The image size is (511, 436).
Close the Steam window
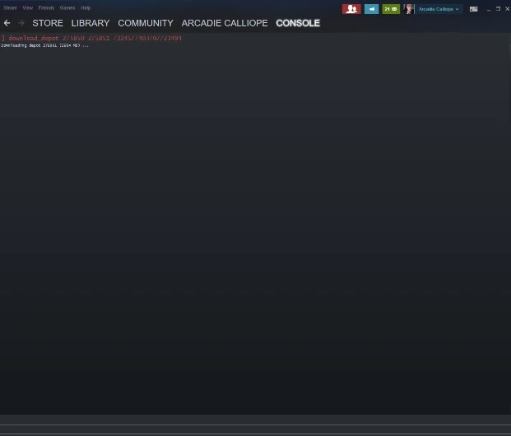click(x=508, y=9)
